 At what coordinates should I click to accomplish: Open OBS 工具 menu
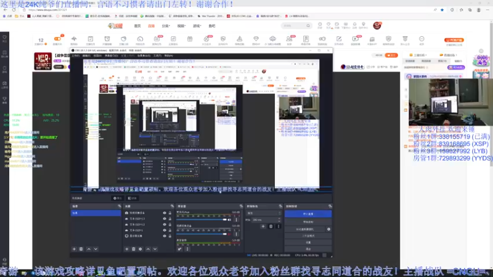158,55
